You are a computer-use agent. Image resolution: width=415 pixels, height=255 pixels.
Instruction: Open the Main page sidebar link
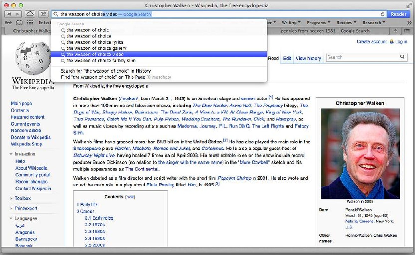tap(21, 103)
